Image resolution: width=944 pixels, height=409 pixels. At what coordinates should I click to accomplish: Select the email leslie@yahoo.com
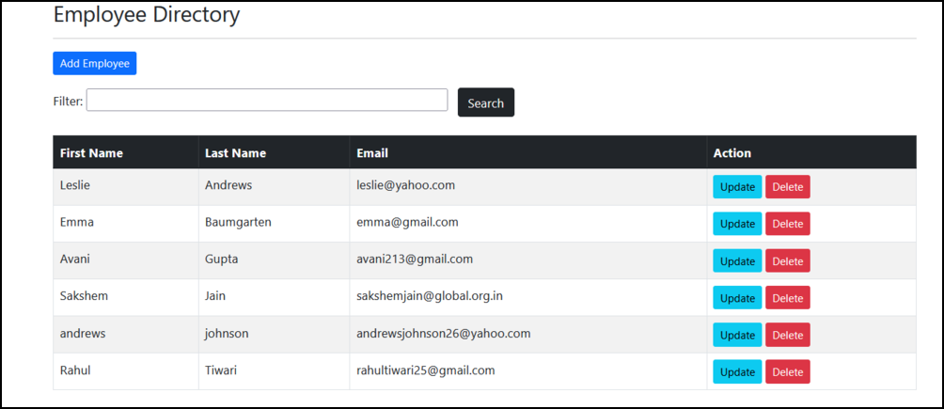(x=406, y=185)
